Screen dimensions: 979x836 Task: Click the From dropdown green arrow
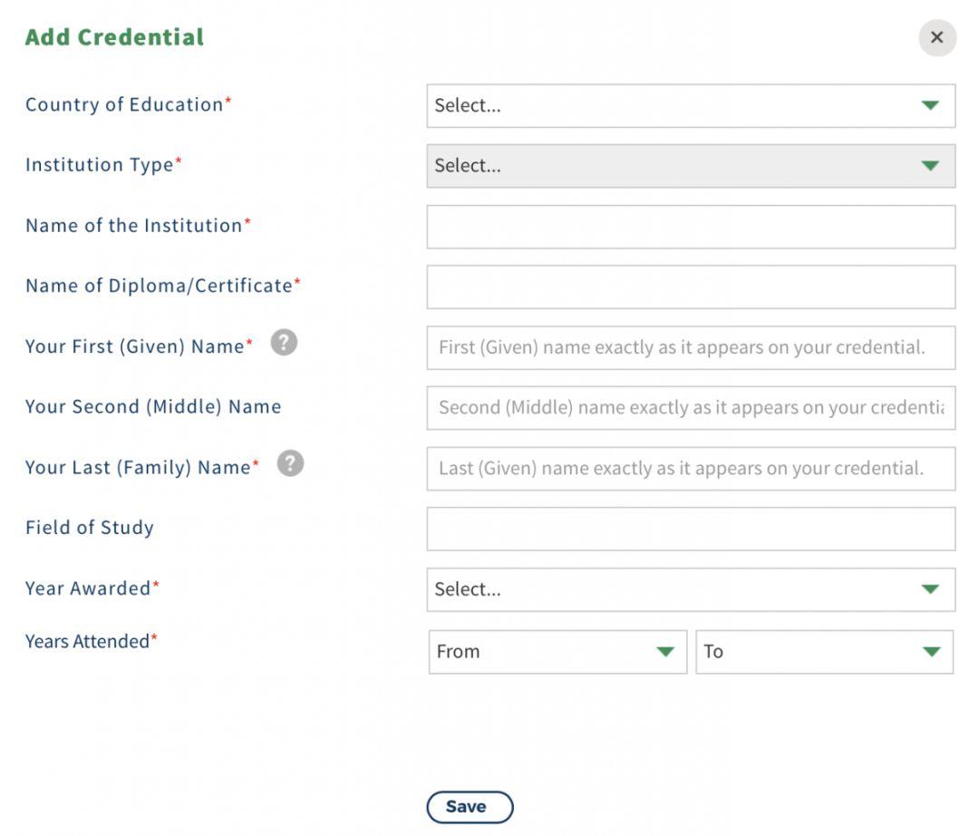pyautogui.click(x=665, y=652)
